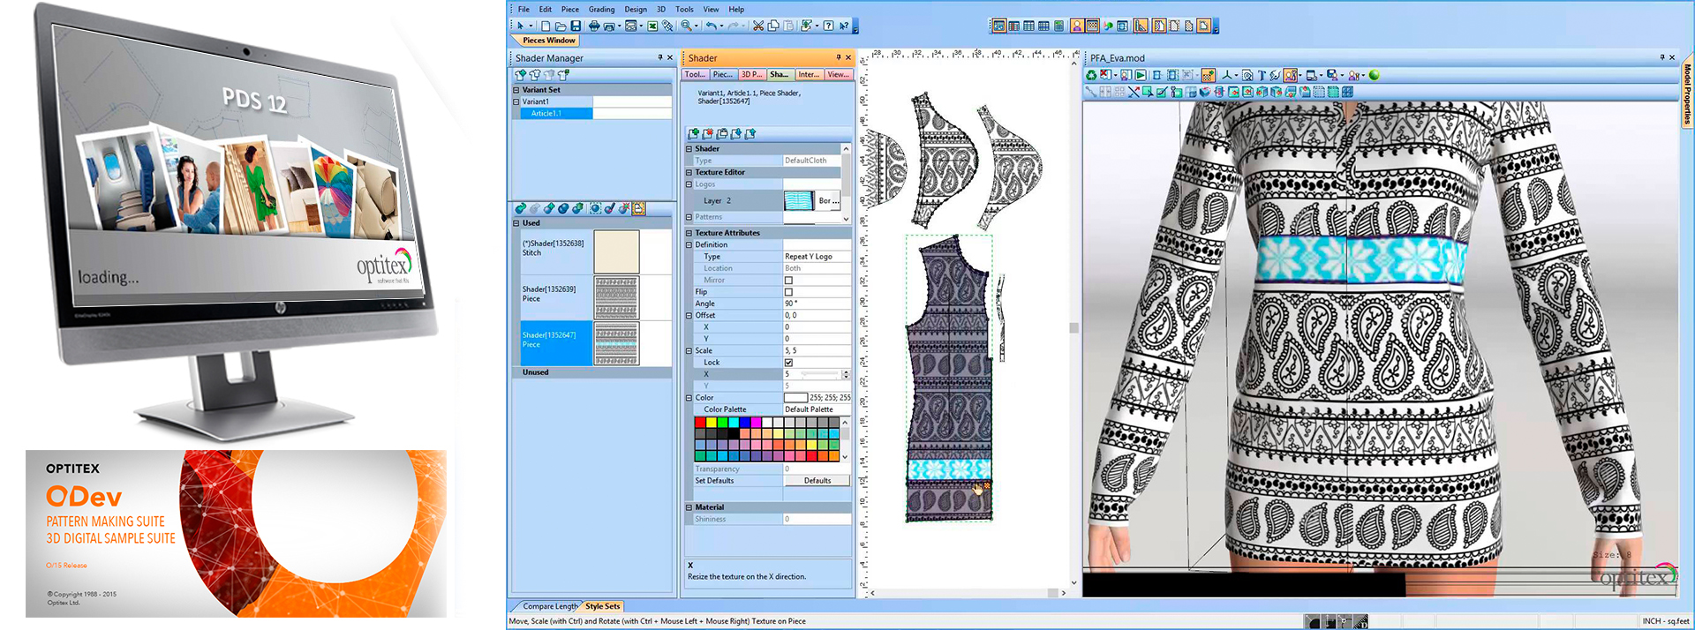Click the Cut scissors icon
Image resolution: width=1695 pixels, height=630 pixels.
pyautogui.click(x=757, y=26)
